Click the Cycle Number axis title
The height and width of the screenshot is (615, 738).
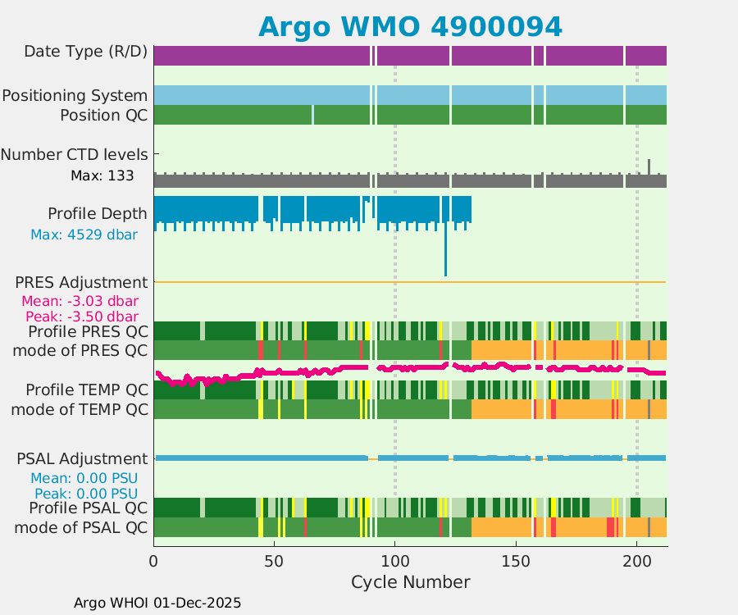pos(410,582)
